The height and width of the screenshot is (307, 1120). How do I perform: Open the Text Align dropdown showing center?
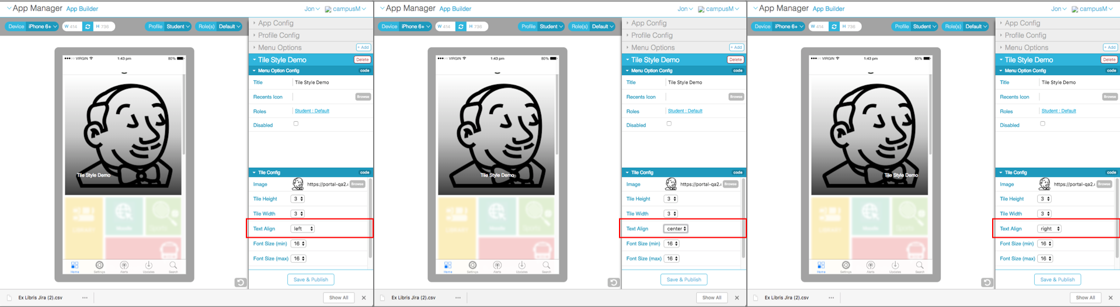coord(676,229)
